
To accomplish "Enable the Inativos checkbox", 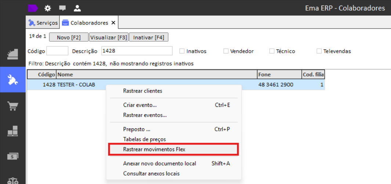I will [x=182, y=51].
